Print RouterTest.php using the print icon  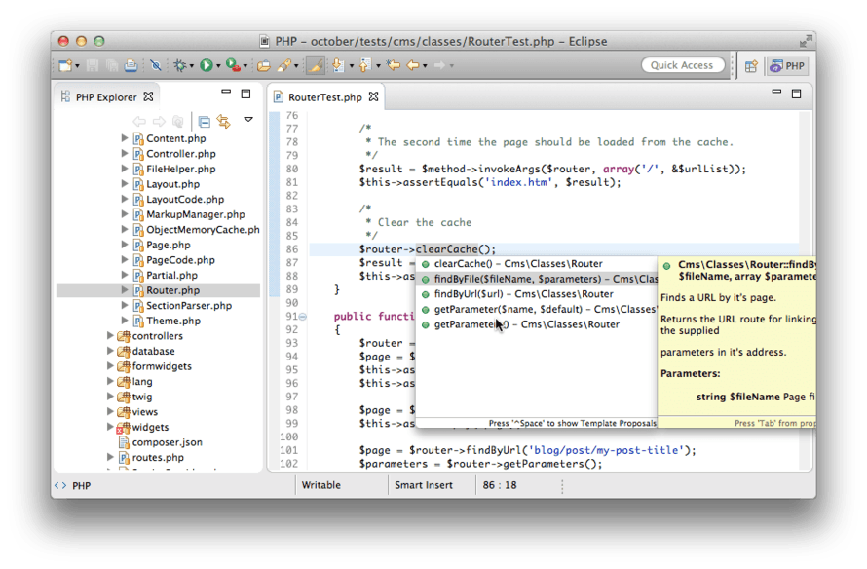coord(130,65)
